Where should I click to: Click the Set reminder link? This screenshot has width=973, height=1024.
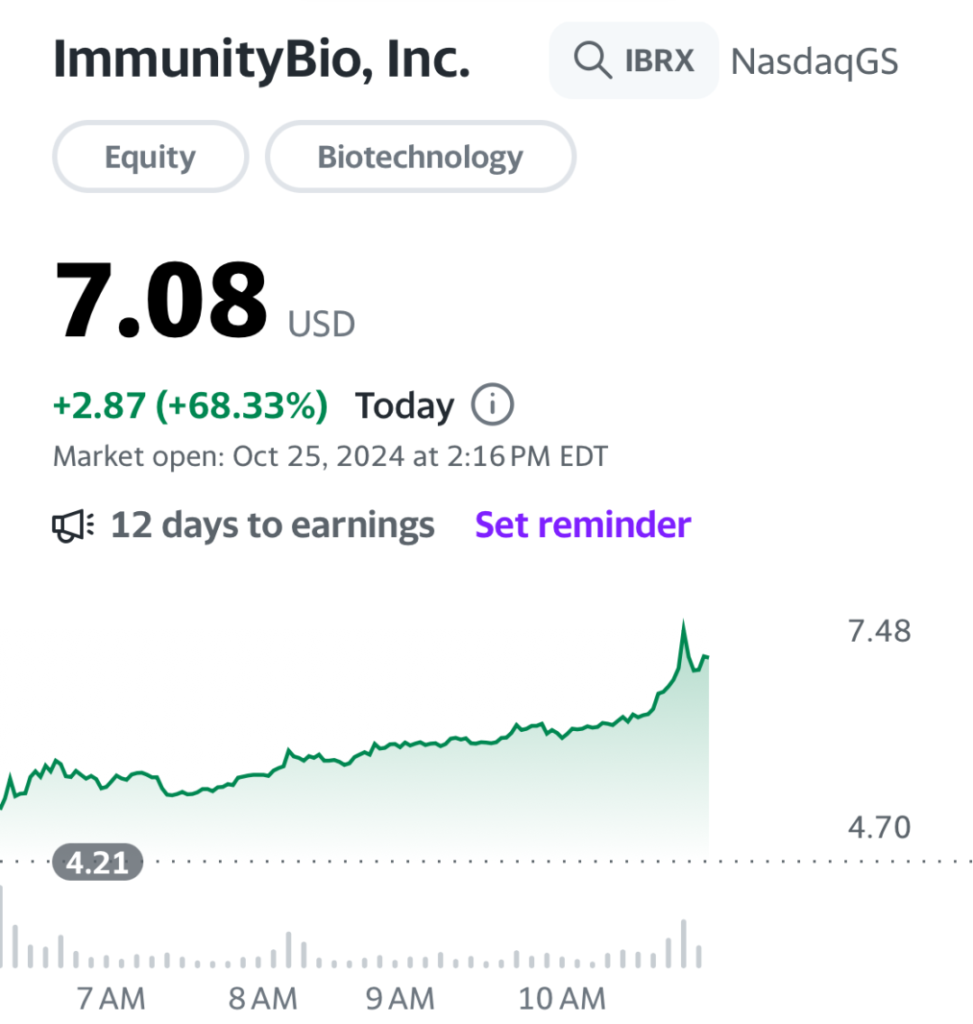coord(583,525)
